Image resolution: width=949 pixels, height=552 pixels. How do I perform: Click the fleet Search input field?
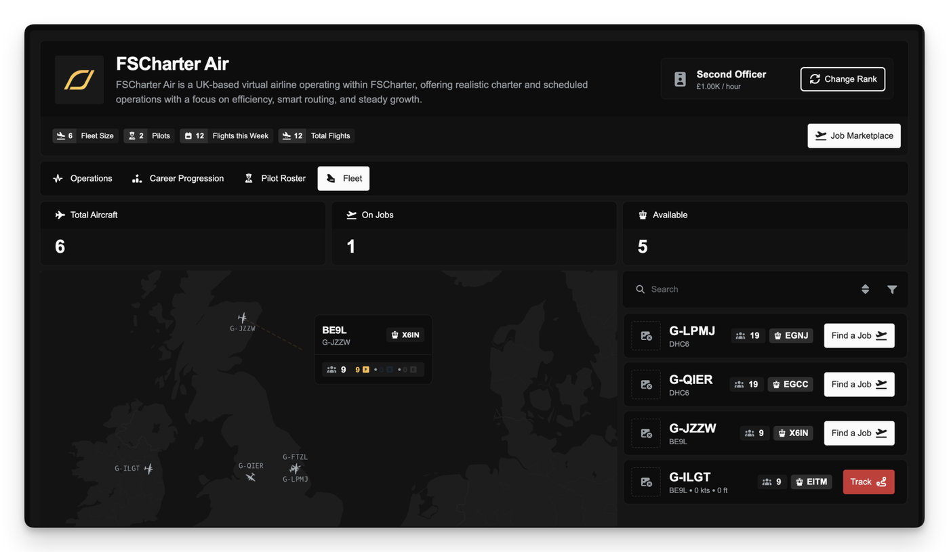point(746,289)
